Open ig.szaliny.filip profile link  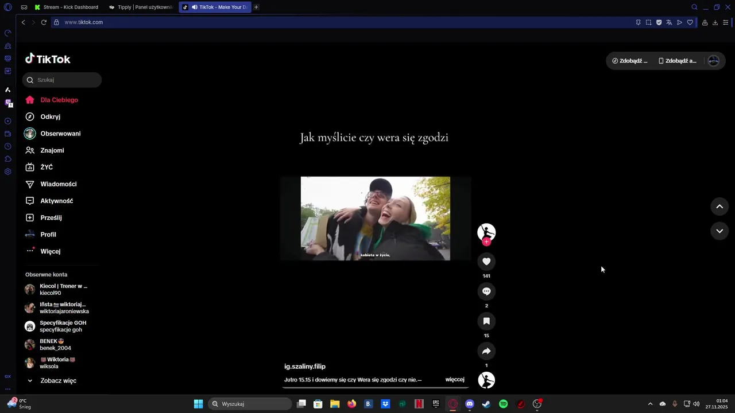click(x=305, y=367)
